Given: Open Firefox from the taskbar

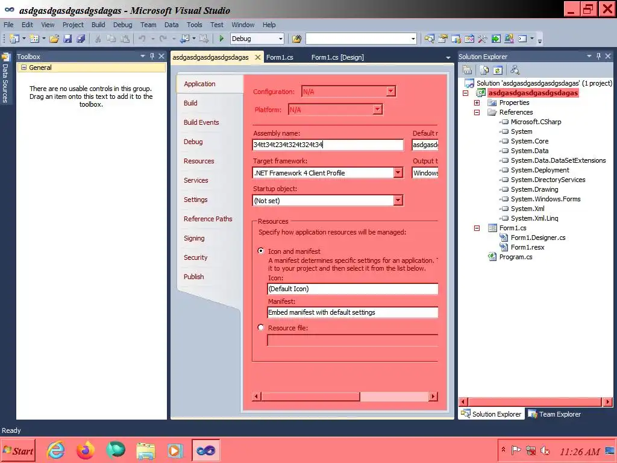Looking at the screenshot, I should (86, 450).
